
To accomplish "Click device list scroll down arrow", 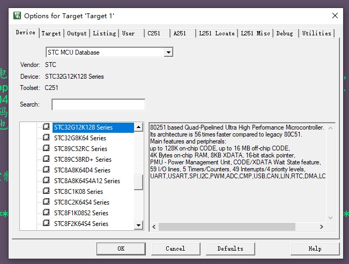I will point(138,225).
